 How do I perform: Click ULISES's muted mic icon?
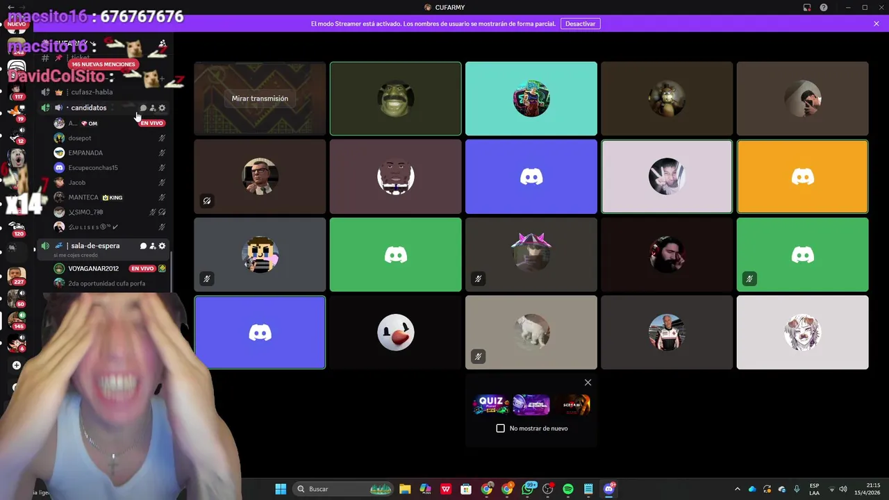click(x=162, y=227)
